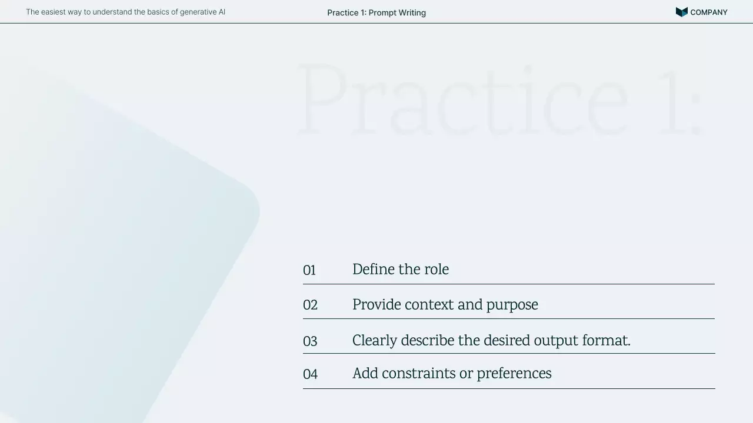Click Clearly describe the desired output format

click(x=491, y=340)
